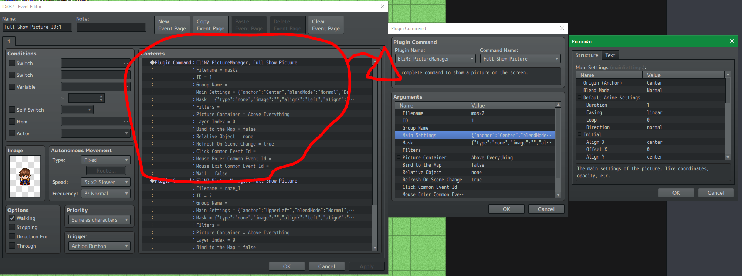Click the event Note input field

coord(111,27)
